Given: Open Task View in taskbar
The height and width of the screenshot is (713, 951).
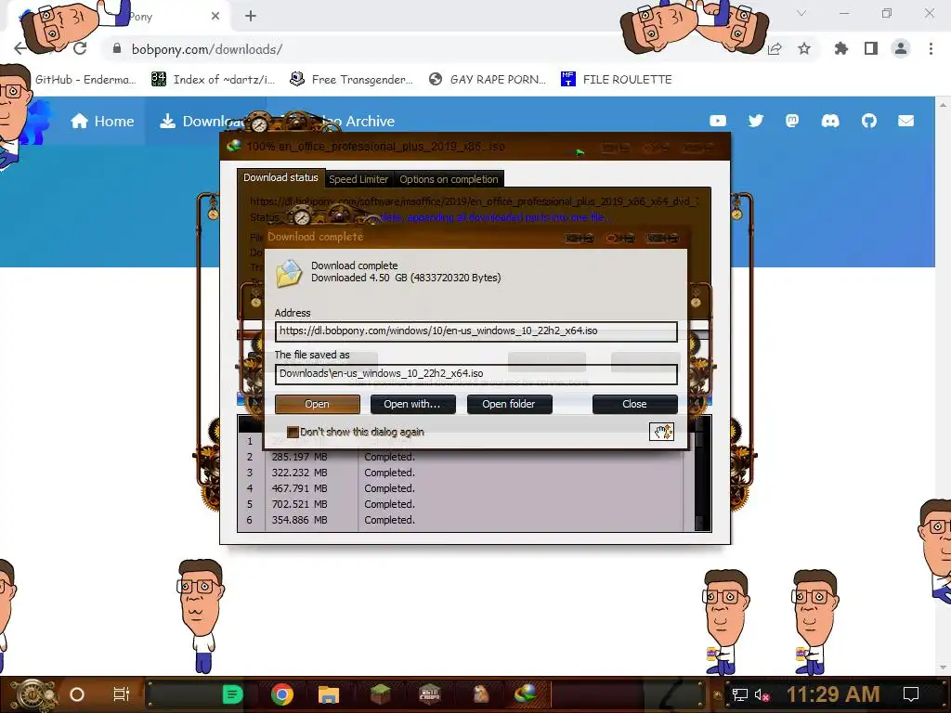Looking at the screenshot, I should (x=122, y=694).
